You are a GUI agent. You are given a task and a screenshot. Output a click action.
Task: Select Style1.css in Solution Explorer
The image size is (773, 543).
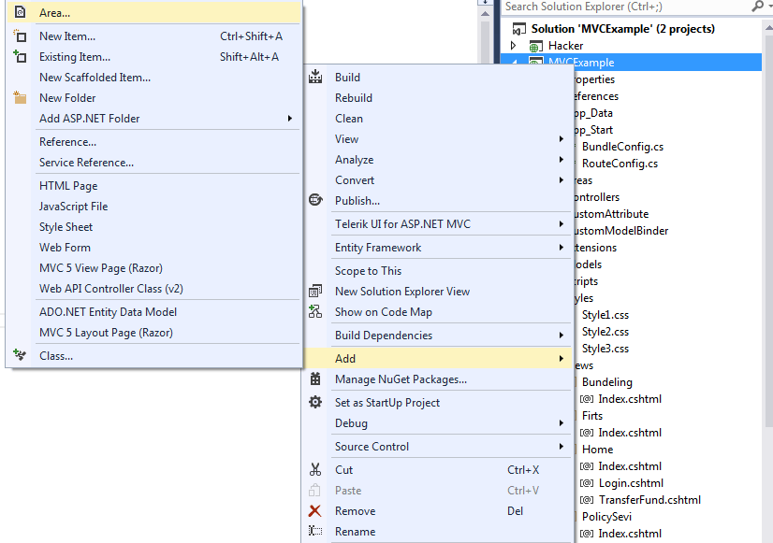(605, 315)
